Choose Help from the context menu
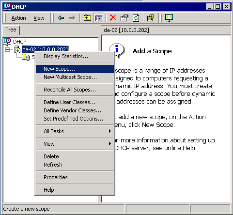233x215 pixels. point(75,190)
